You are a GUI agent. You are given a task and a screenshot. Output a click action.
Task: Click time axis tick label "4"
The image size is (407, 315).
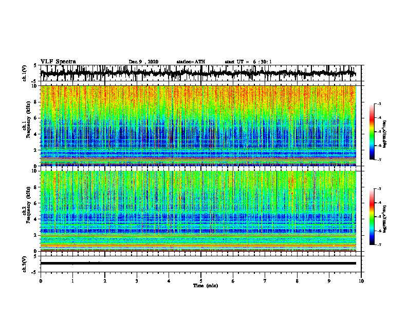tap(169, 281)
